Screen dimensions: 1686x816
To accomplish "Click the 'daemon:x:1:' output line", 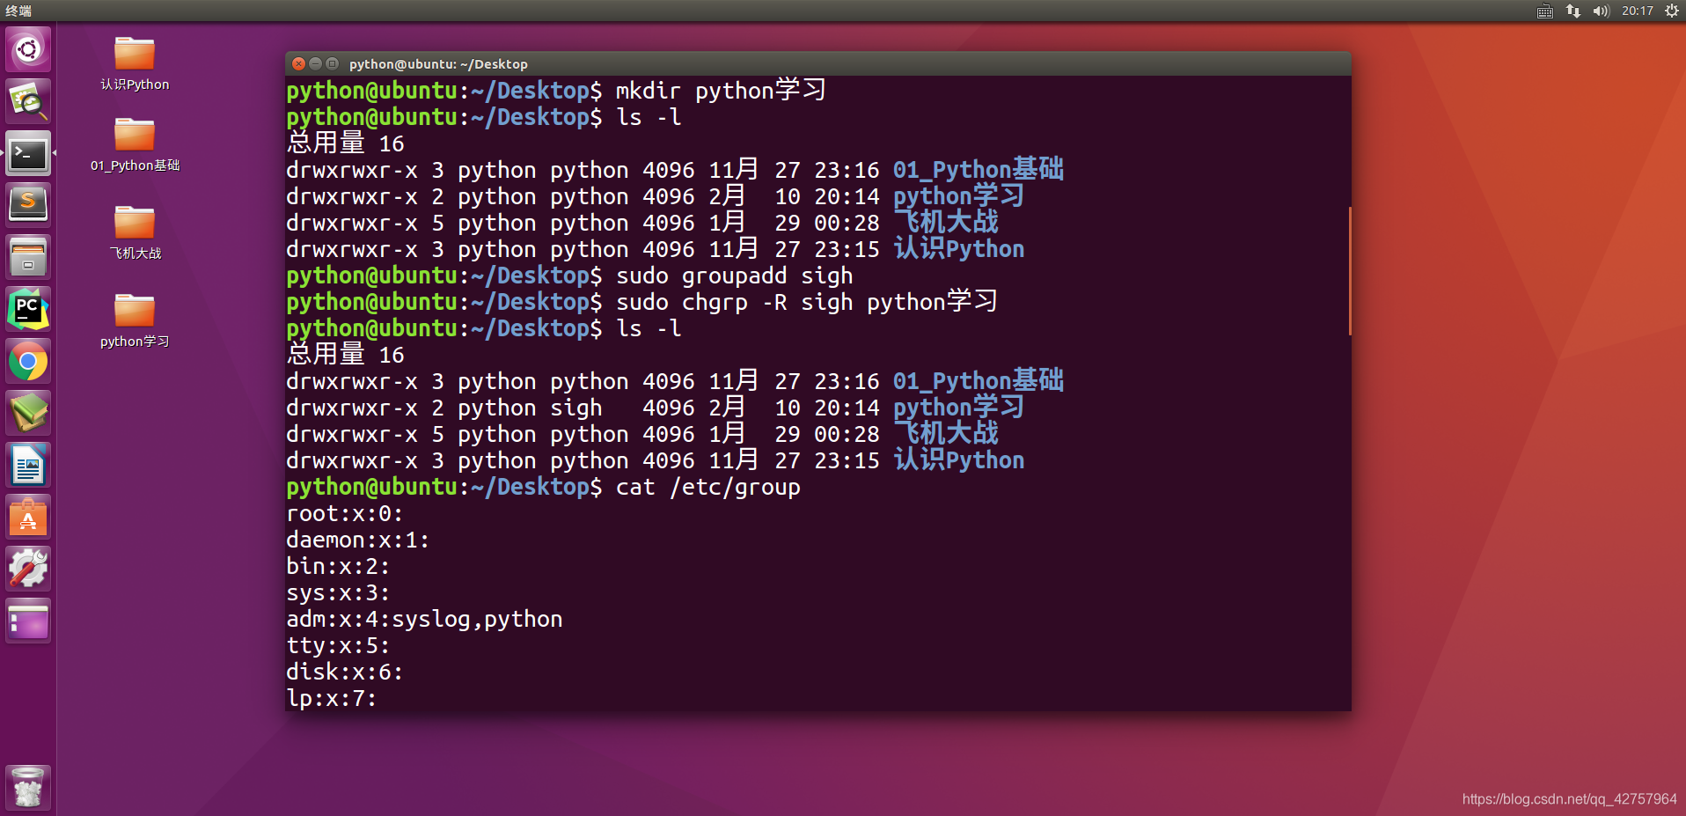I will [x=358, y=540].
